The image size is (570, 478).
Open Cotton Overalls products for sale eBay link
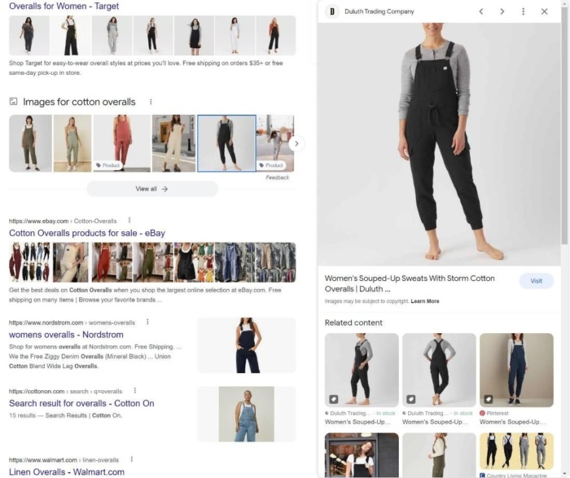tap(87, 233)
